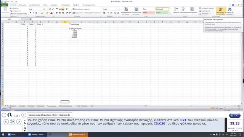Open Conditional Formatting dropdown
Screen dimensions: 244x137
coord(126,11)
